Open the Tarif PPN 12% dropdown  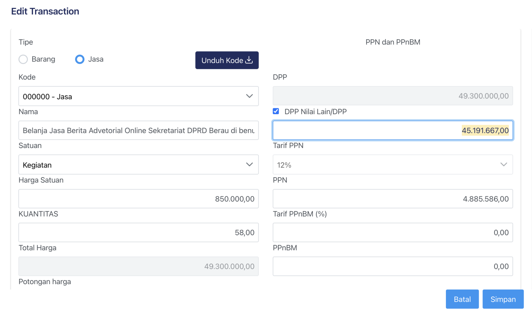(x=393, y=165)
